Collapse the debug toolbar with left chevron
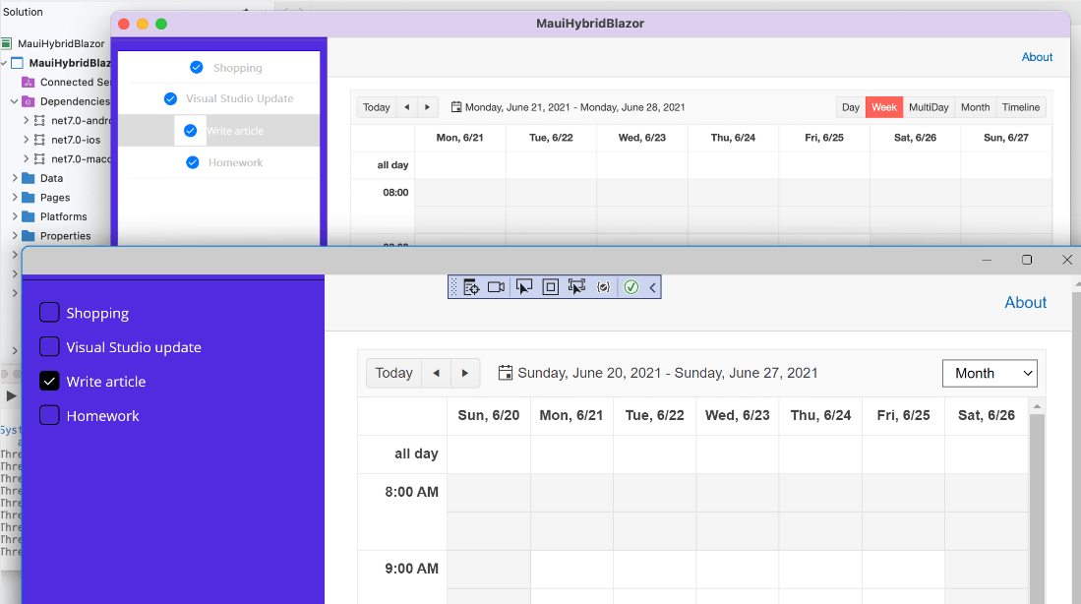 point(652,287)
